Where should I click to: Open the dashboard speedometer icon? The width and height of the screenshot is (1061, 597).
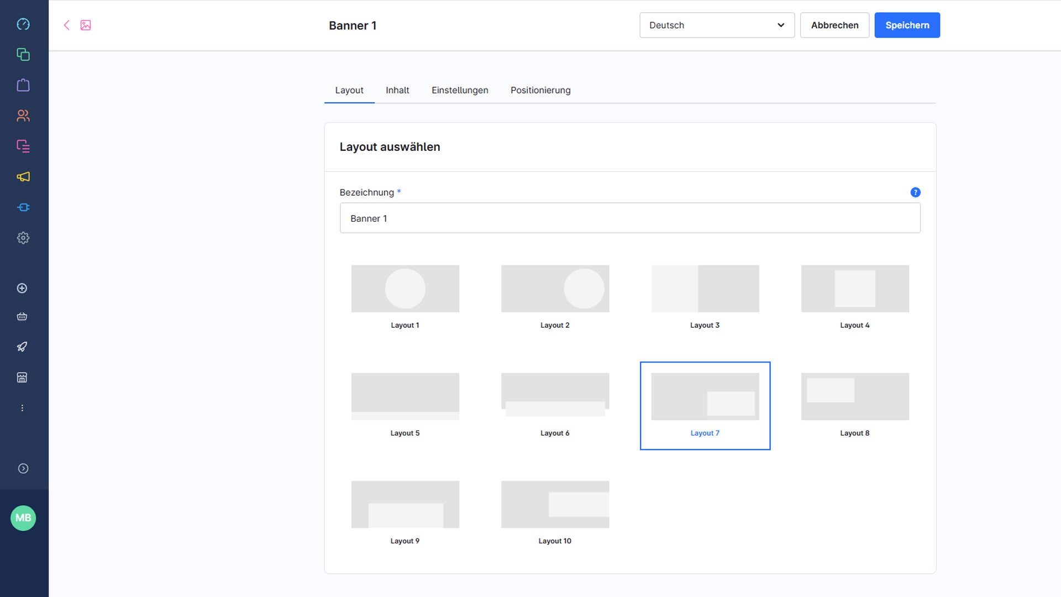click(x=23, y=24)
